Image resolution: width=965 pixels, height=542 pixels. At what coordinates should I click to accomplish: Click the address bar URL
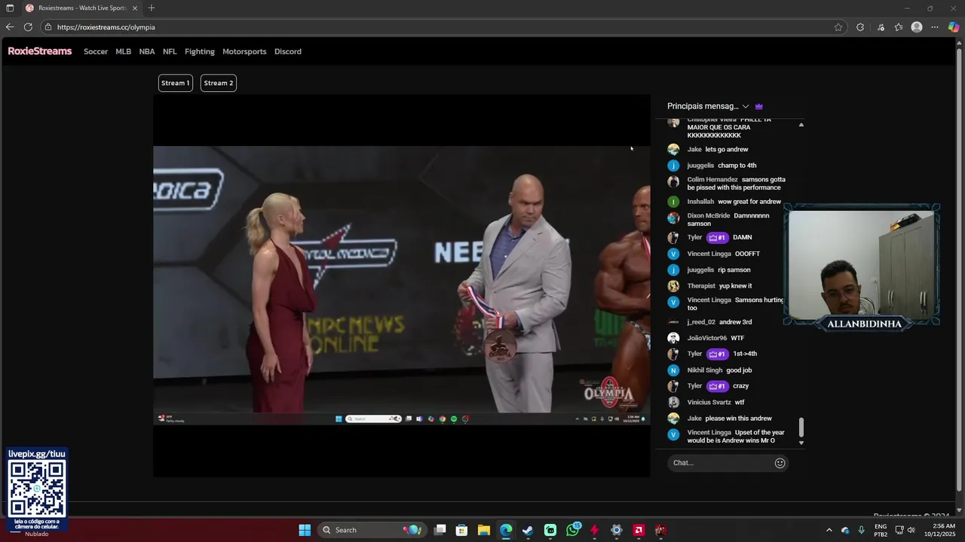tap(106, 27)
